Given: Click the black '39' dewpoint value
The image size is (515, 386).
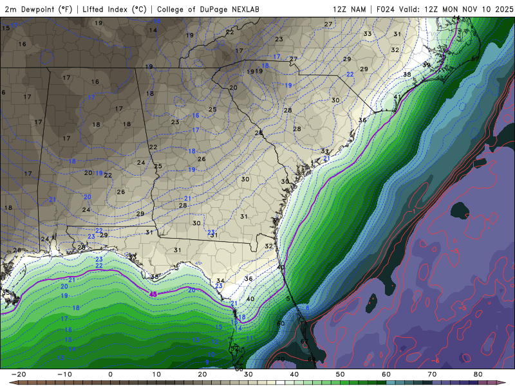Looking at the screenshot, I should (x=426, y=65).
